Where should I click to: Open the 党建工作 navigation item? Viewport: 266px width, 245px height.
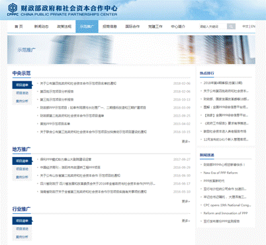tap(155, 26)
